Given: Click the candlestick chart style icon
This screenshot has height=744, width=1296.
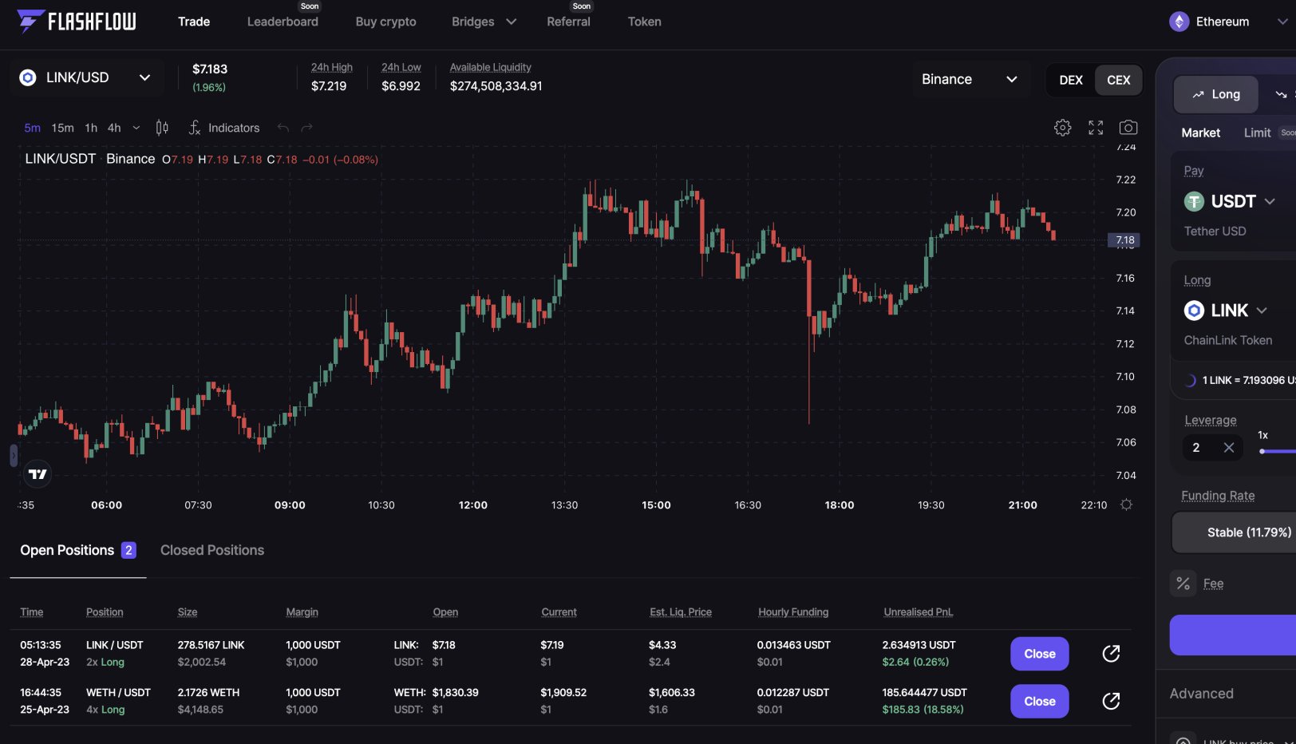Looking at the screenshot, I should coord(162,127).
